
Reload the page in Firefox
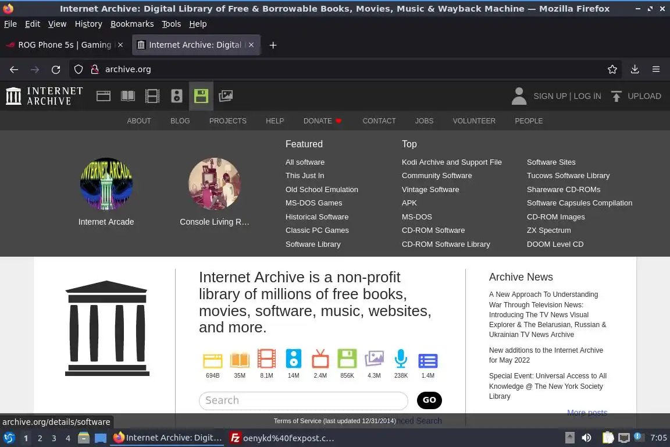click(x=56, y=69)
